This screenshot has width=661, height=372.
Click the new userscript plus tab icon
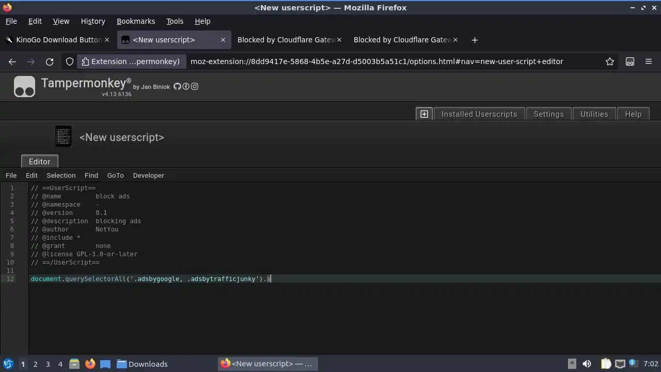click(x=424, y=114)
